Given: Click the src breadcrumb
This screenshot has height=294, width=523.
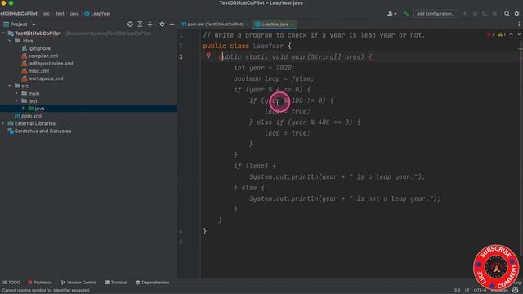Looking at the screenshot, I should (47, 14).
